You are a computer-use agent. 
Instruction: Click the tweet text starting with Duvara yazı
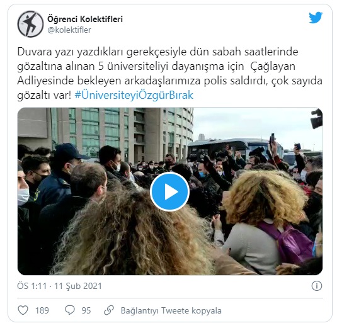coord(169,74)
